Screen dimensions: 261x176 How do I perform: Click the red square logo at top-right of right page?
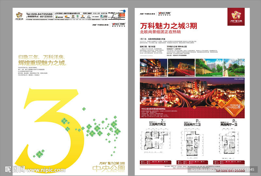click(236, 17)
